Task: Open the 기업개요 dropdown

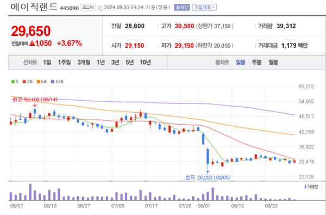Action: click(x=204, y=7)
